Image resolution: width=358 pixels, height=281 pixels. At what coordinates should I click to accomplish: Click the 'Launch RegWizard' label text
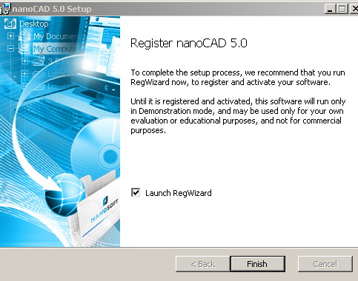pos(179,193)
